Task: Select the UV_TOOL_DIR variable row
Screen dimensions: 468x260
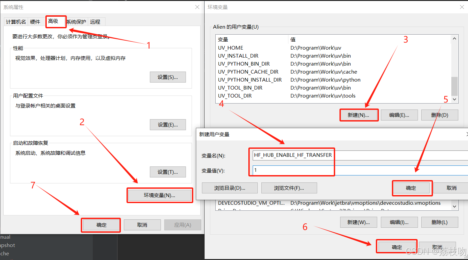Action: pyautogui.click(x=333, y=96)
